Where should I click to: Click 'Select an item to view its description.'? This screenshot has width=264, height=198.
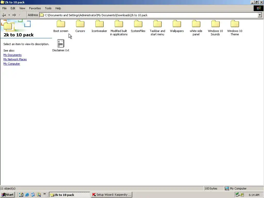point(26,44)
